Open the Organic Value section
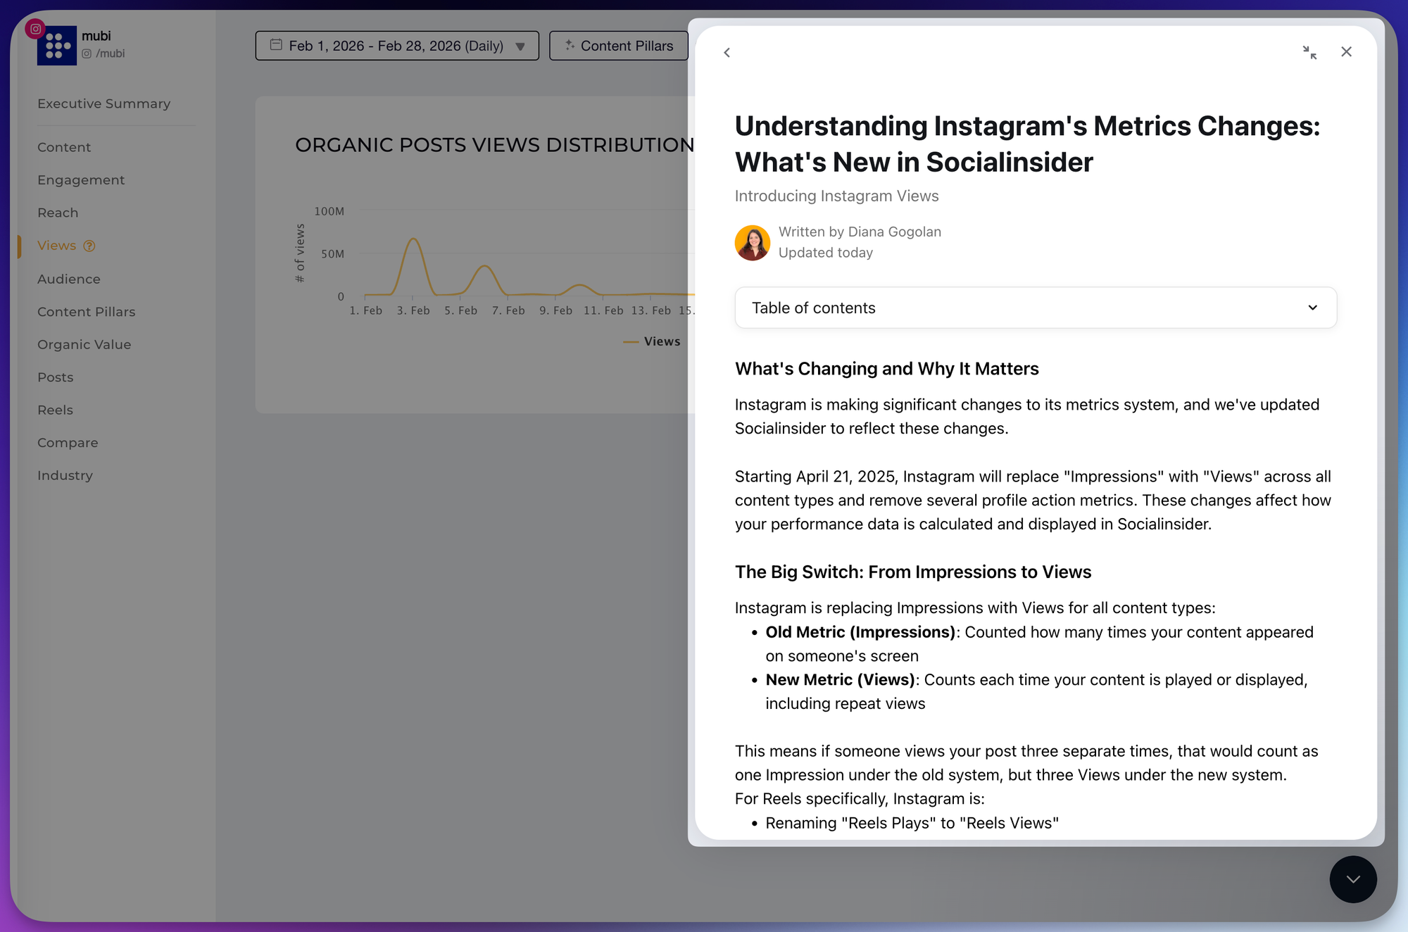The image size is (1408, 932). (84, 344)
